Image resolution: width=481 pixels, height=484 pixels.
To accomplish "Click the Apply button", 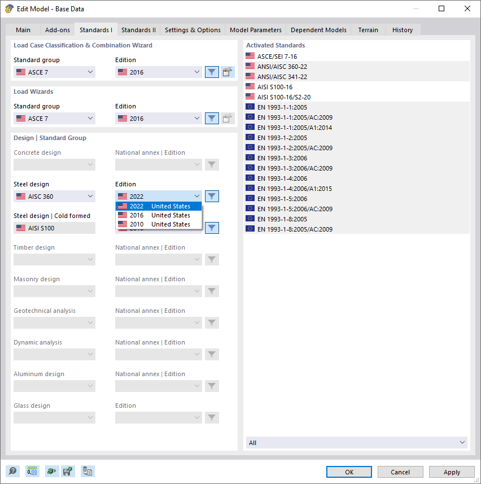I will (452, 472).
